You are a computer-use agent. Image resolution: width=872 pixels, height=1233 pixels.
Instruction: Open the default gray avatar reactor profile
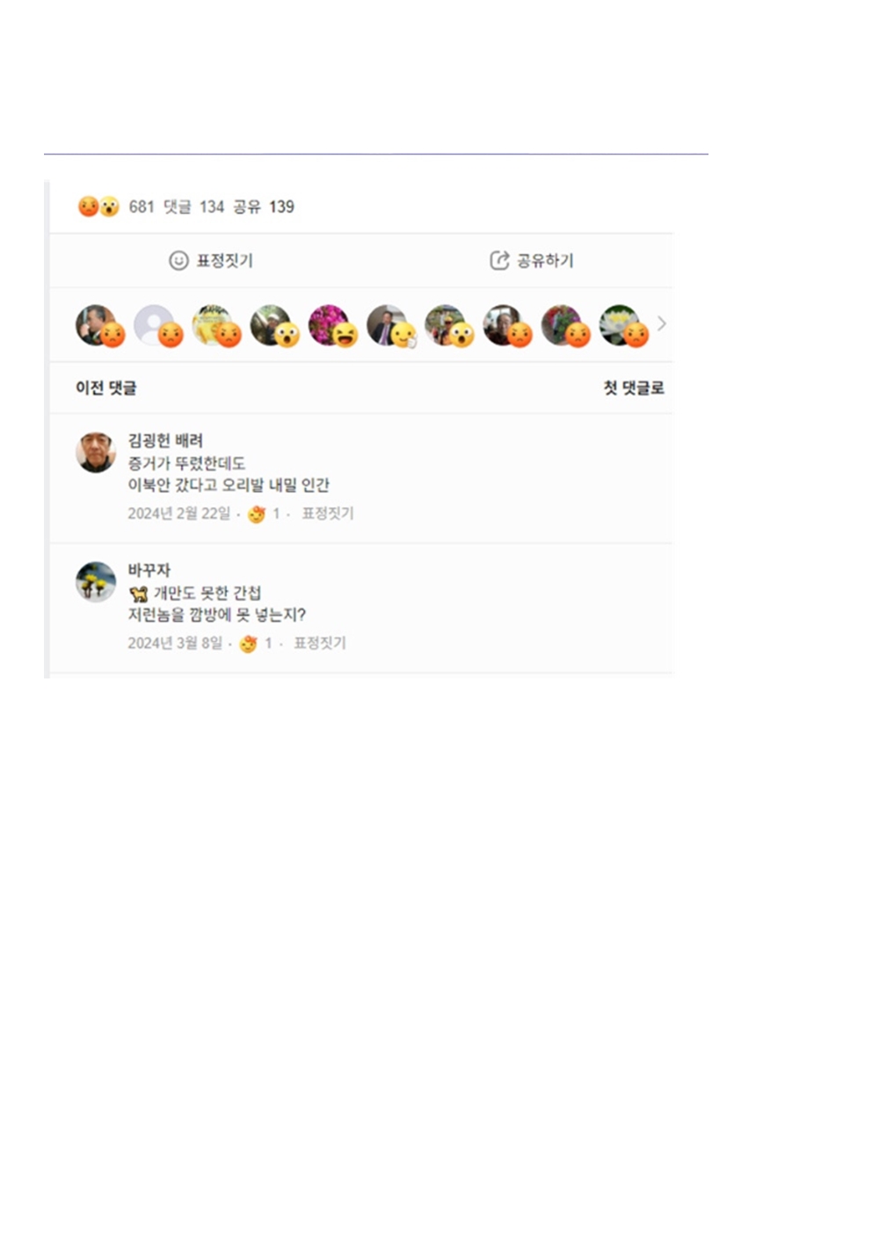pos(154,324)
